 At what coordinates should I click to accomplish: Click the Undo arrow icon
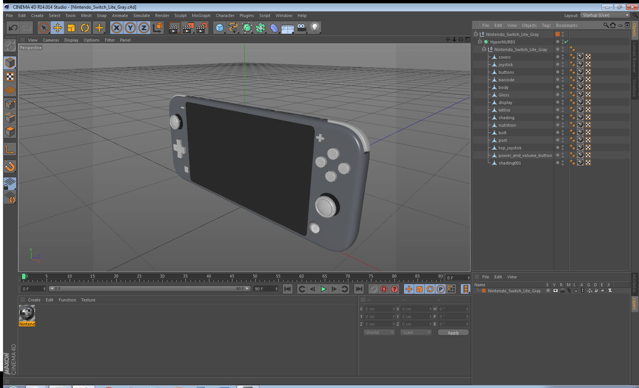pyautogui.click(x=13, y=28)
